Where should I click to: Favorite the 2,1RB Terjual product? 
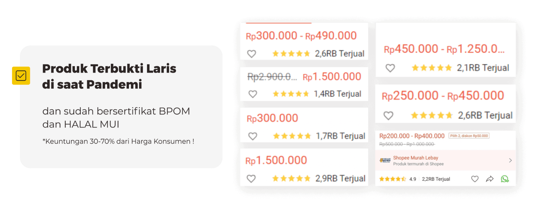coord(390,68)
